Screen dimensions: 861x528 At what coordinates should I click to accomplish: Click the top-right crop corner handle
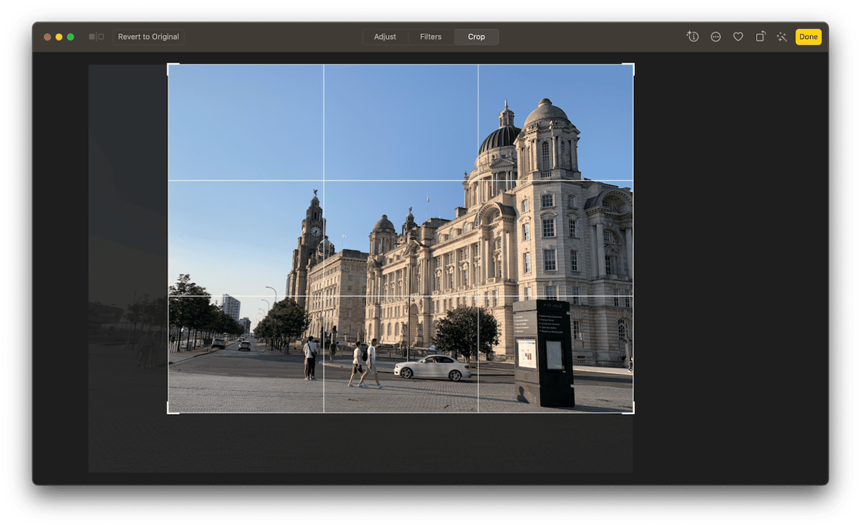[x=632, y=65]
